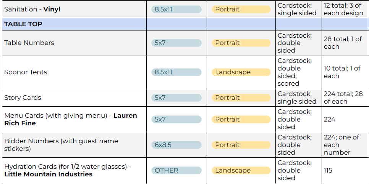
Task: Open the Landscape dropdown for Sponor Tents
Action: [x=241, y=72]
